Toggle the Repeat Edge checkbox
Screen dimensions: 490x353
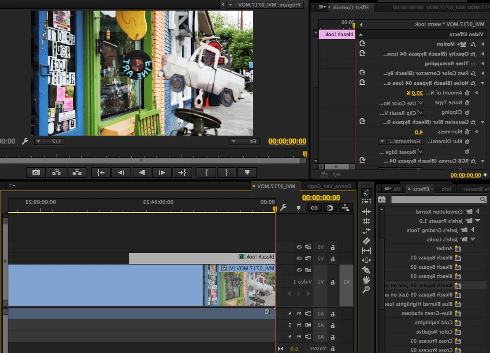click(x=421, y=152)
